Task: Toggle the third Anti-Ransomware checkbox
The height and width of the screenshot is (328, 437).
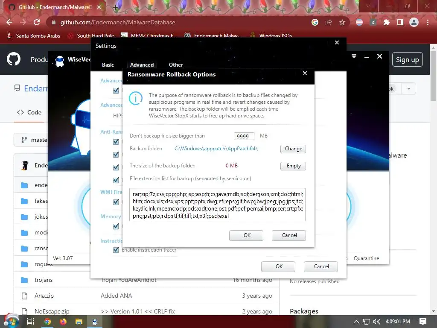Action: tap(116, 167)
